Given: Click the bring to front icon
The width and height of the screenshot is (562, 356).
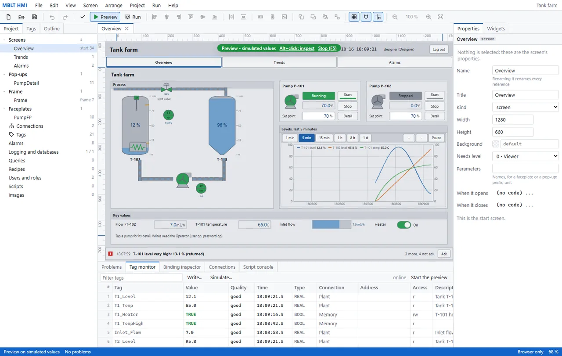Looking at the screenshot, I should coord(301,17).
